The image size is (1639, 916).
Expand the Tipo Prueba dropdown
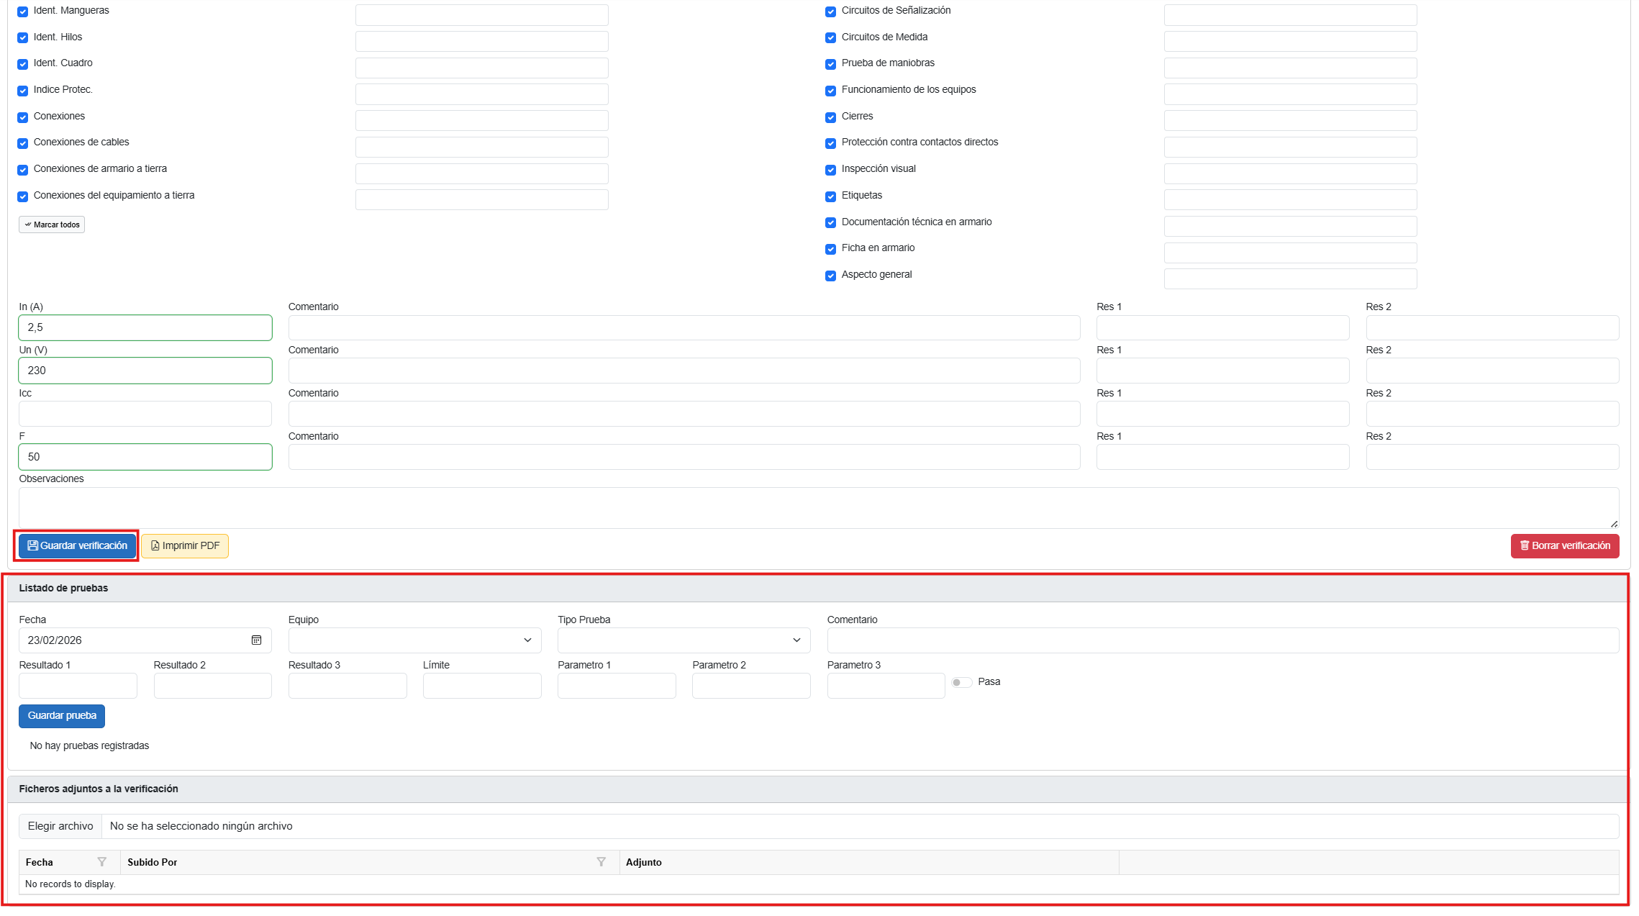coord(683,640)
